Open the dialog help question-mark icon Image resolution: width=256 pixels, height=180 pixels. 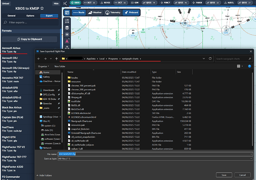pos(250,66)
